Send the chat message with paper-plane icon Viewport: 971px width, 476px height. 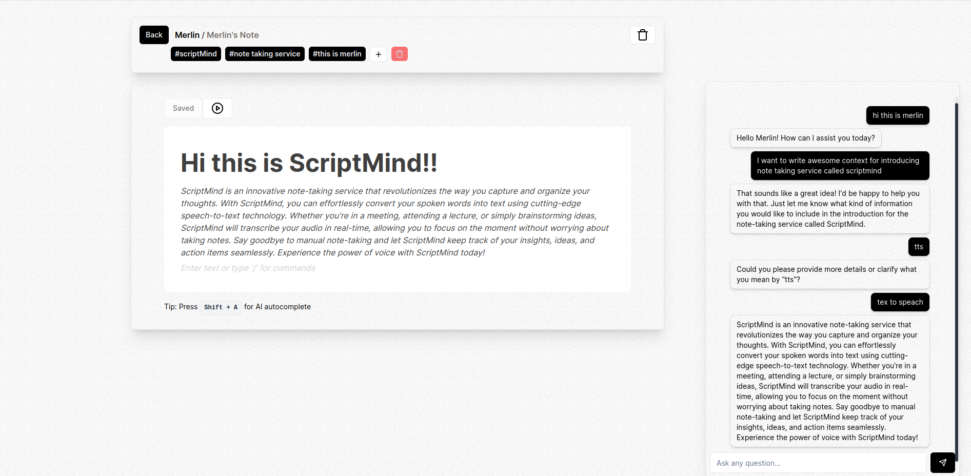coord(942,463)
